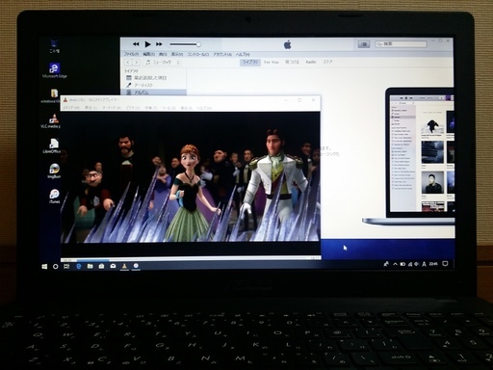This screenshot has width=493, height=370.
Task: Open the ミュージック media picker dropdown
Action: [163, 63]
